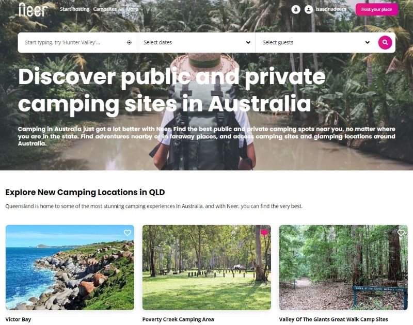413x325 pixels.
Task: Favorite Victor Bay with heart icon
Action: [127, 233]
